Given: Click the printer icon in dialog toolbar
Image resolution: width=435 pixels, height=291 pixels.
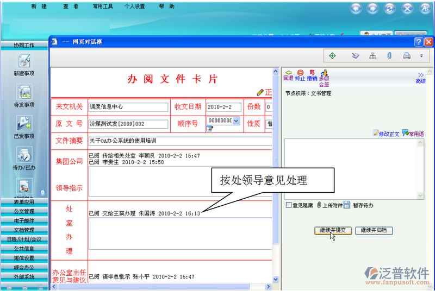Looking at the screenshot, I should click(x=406, y=55).
